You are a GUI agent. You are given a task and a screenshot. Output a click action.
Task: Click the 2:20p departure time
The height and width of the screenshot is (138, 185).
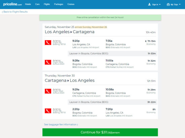(76, 109)
